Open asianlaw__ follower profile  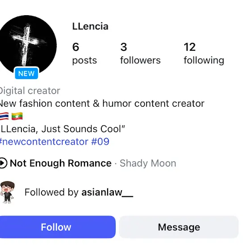click(x=107, y=192)
